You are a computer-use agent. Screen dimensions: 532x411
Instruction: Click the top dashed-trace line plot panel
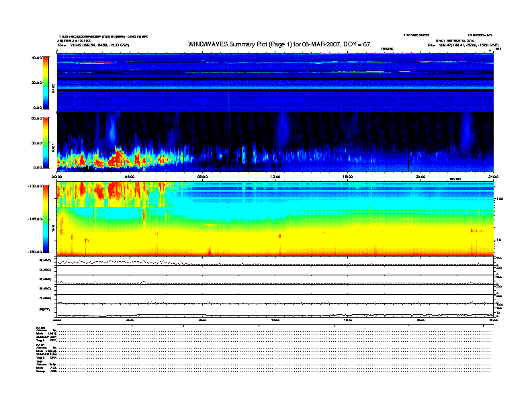(x=275, y=261)
